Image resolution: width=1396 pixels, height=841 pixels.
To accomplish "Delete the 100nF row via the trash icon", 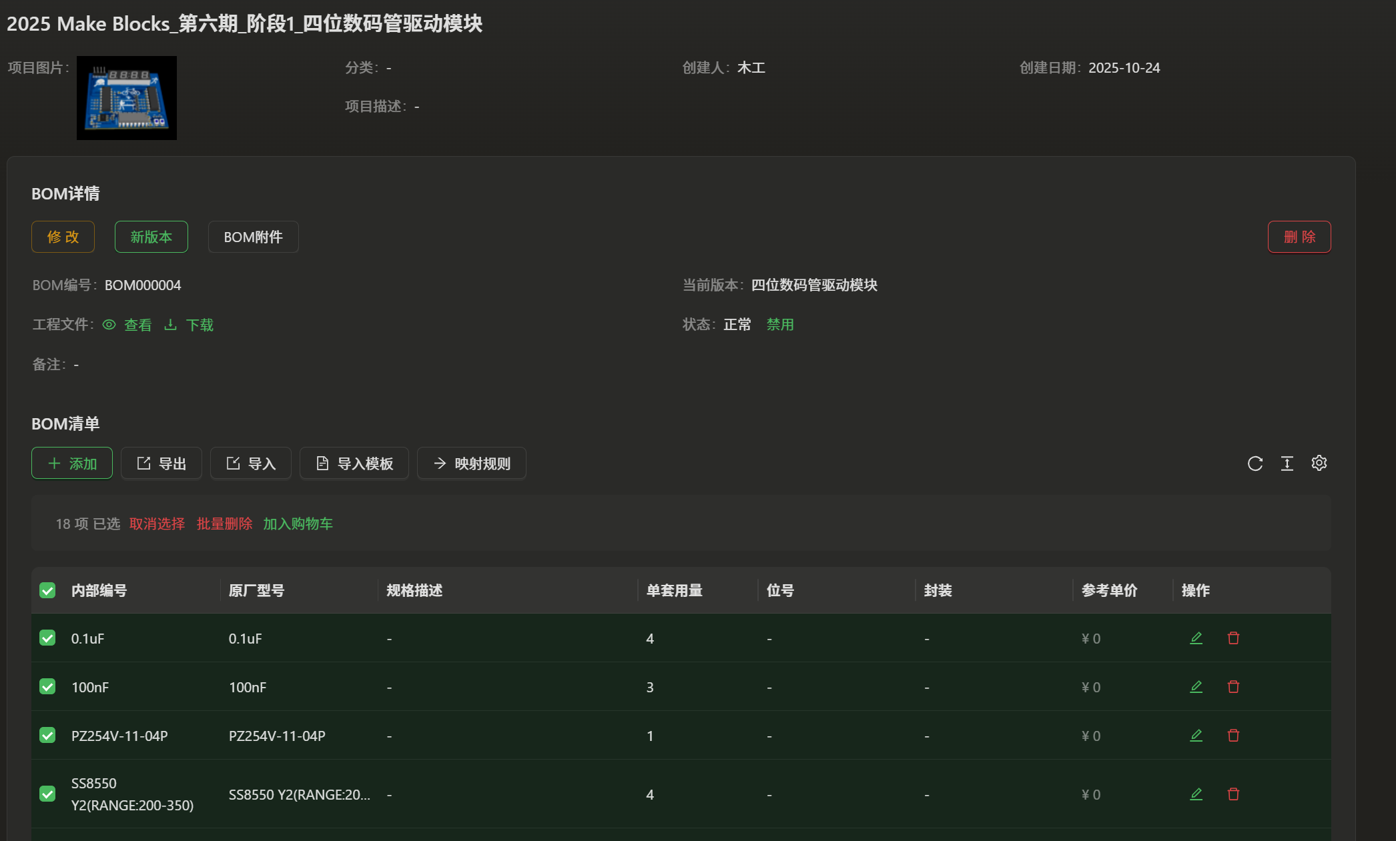I will (1233, 687).
